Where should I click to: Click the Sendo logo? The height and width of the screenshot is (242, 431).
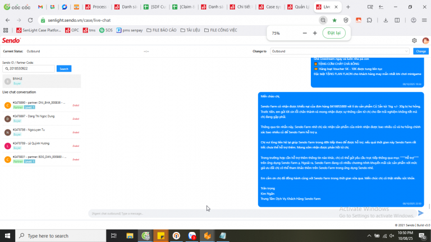[11, 40]
